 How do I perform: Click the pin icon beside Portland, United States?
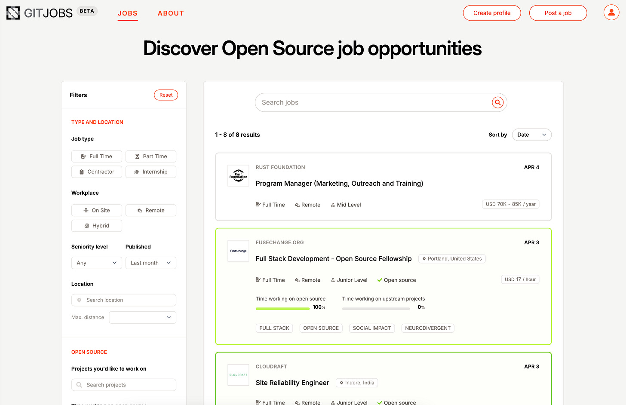(x=424, y=259)
